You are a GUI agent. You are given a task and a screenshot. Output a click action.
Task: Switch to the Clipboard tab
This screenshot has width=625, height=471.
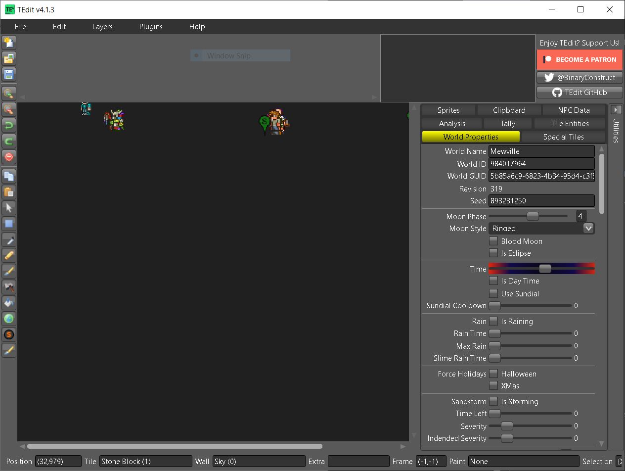(509, 110)
